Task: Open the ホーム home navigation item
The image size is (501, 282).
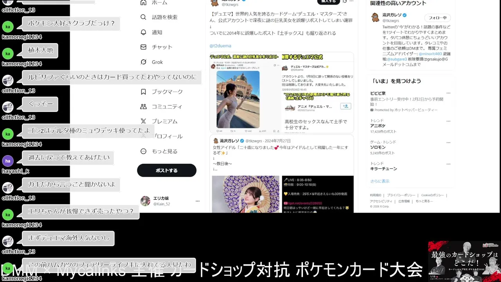Action: pyautogui.click(x=153, y=2)
